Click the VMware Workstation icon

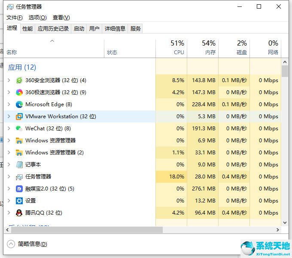pos(19,117)
